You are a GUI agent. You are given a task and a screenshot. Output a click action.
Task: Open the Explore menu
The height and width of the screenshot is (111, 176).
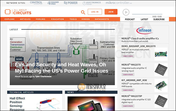click(10, 19)
